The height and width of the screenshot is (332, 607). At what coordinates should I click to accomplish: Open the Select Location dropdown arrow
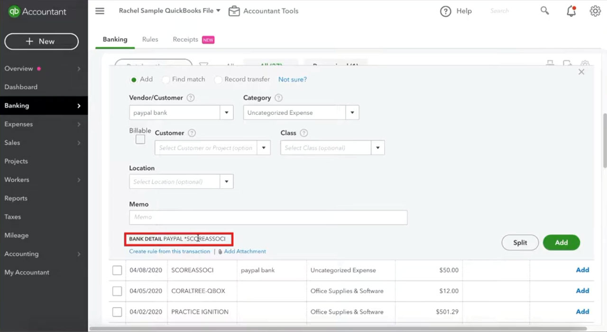click(x=226, y=182)
